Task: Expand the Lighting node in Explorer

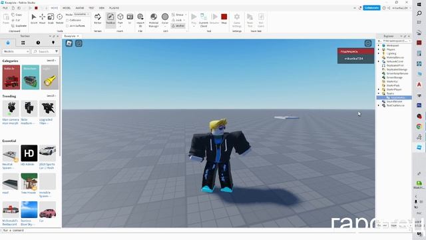Action: [379, 53]
